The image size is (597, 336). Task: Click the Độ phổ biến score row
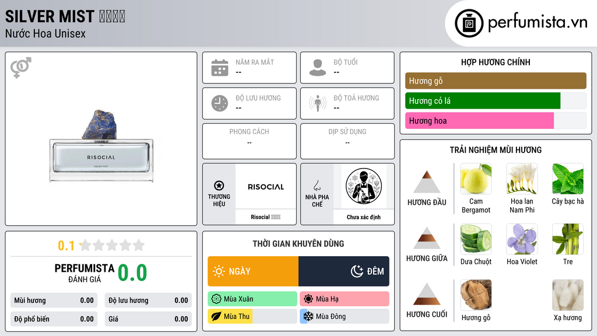[54, 319]
